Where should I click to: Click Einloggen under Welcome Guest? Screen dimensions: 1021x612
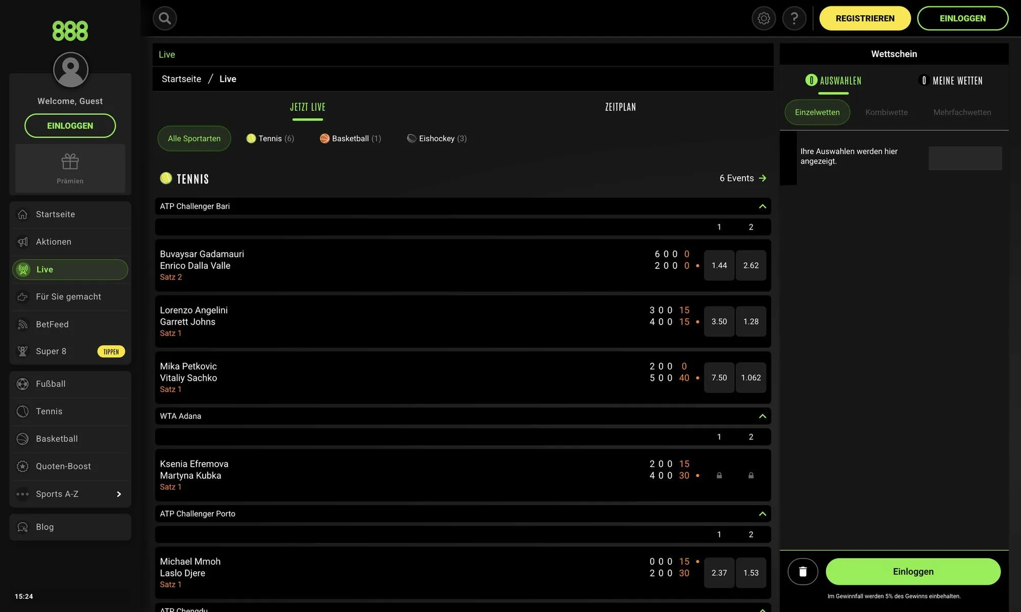click(70, 125)
